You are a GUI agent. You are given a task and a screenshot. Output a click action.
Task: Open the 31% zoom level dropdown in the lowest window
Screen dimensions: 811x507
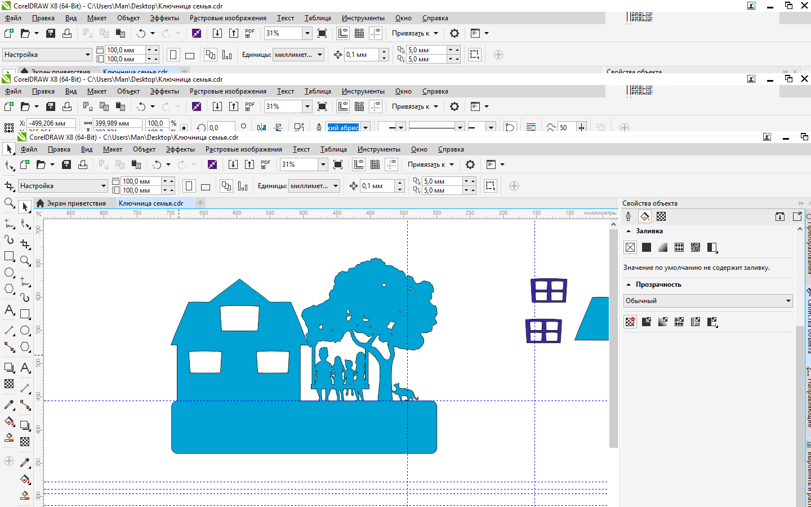[x=323, y=164]
